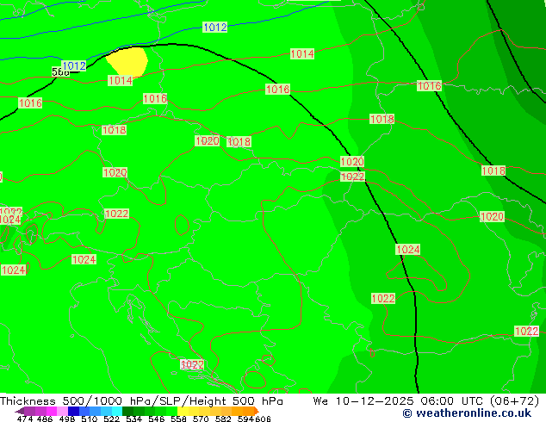Pick the darkest green legend swatch

pyautogui.click(x=127, y=411)
